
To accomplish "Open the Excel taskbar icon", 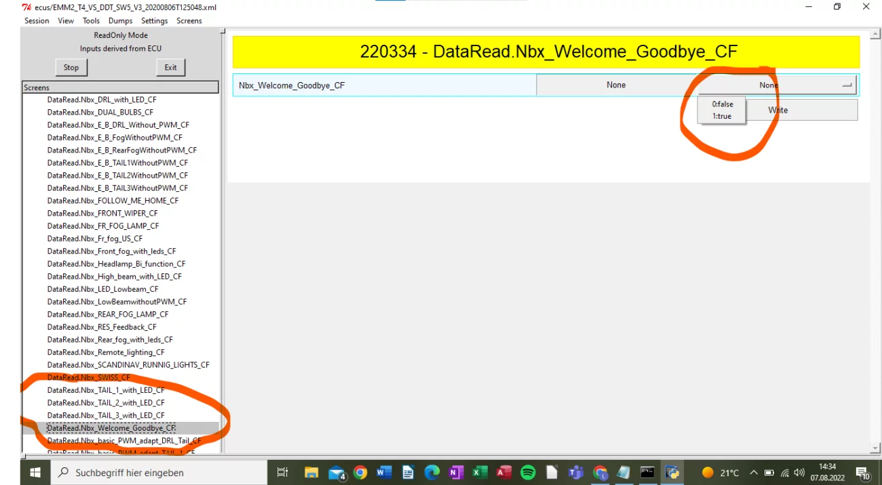I will [x=480, y=472].
